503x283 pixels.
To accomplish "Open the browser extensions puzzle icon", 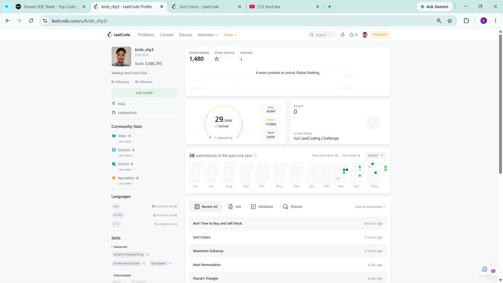I will coord(466,21).
